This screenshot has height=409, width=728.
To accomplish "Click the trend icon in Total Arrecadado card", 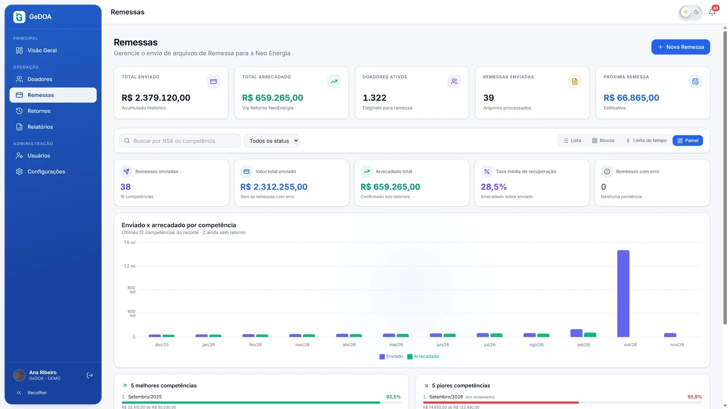I will click(x=334, y=81).
